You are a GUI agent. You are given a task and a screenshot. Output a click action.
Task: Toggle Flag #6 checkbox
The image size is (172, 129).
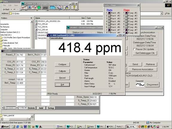(x=126, y=27)
